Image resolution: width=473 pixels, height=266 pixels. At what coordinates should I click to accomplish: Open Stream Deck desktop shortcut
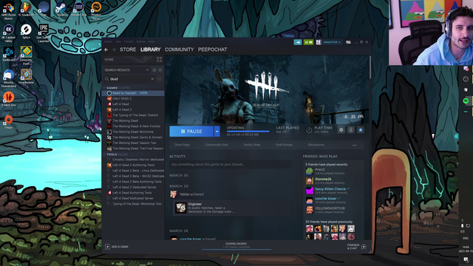coord(79,10)
